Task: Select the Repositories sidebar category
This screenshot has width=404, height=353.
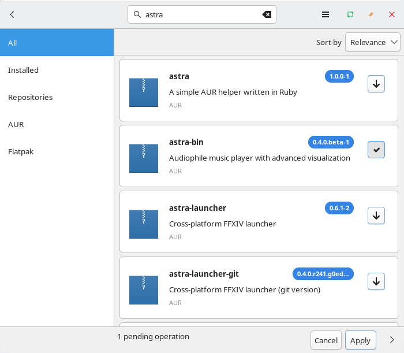Action: pos(30,97)
